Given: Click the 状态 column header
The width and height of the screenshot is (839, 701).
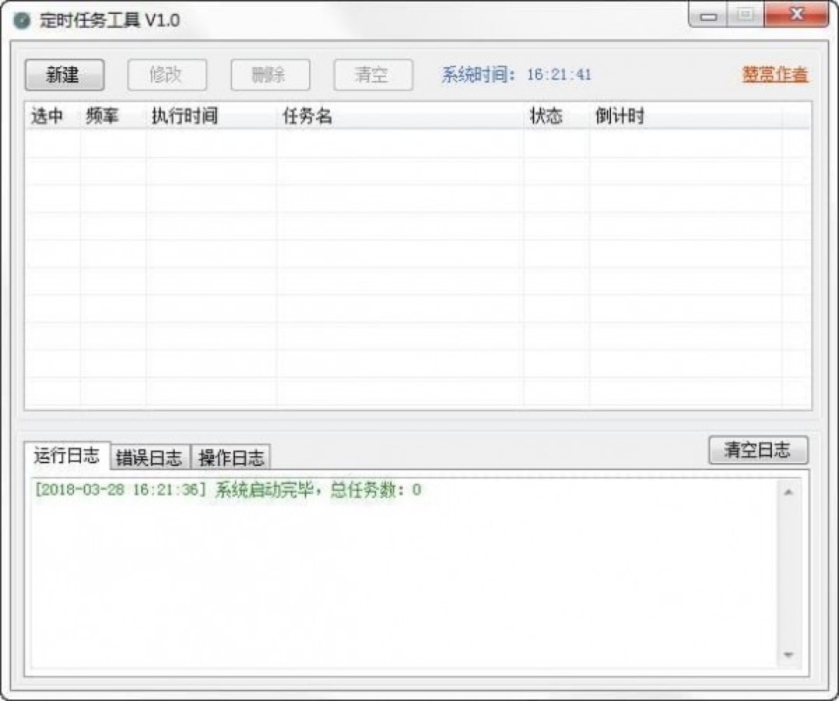Looking at the screenshot, I should pyautogui.click(x=556, y=116).
